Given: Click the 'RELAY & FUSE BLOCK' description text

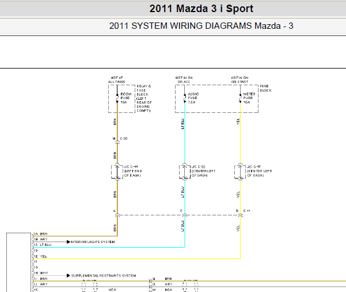Looking at the screenshot, I should (144, 98).
